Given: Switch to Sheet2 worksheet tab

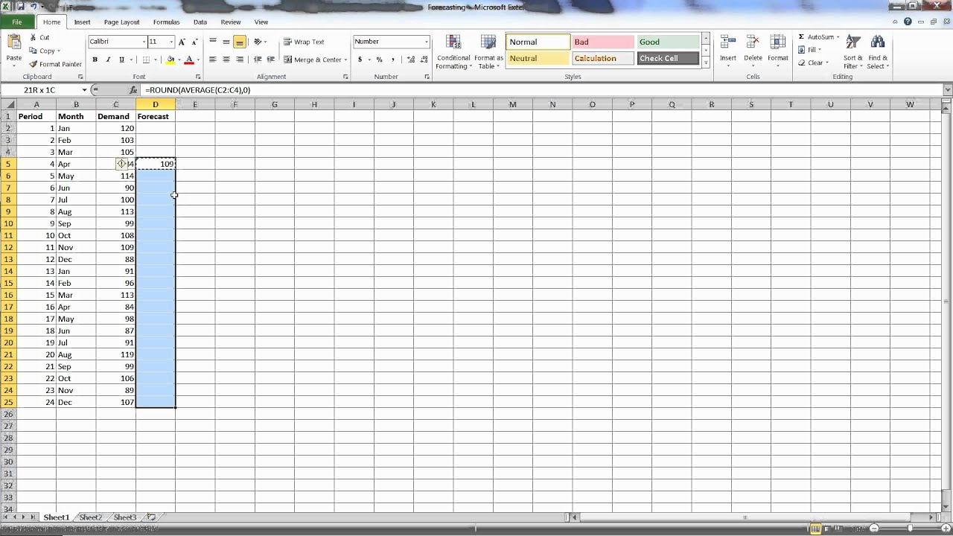Looking at the screenshot, I should coord(90,517).
